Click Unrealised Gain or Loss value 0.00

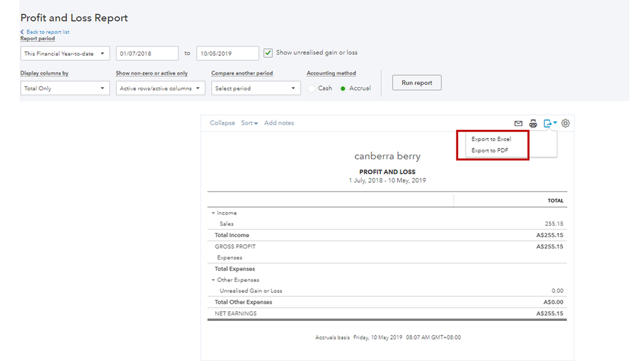pyautogui.click(x=557, y=291)
